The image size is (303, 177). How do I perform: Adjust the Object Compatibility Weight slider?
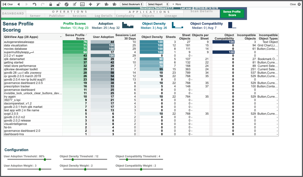(141, 169)
